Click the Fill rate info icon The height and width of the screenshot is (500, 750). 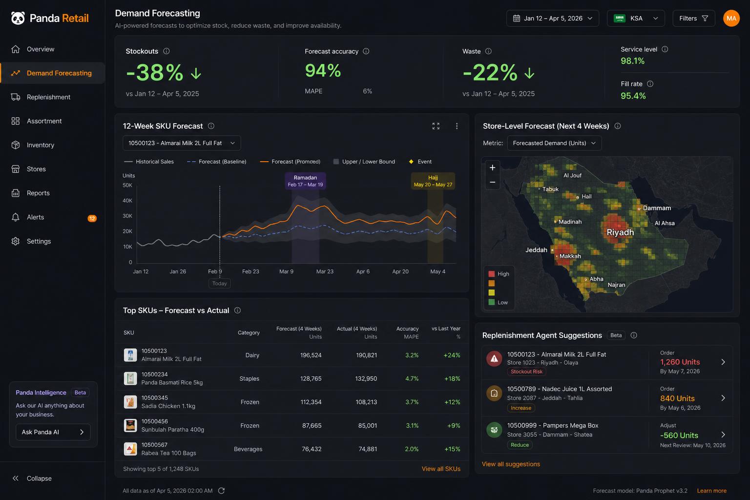pos(650,84)
